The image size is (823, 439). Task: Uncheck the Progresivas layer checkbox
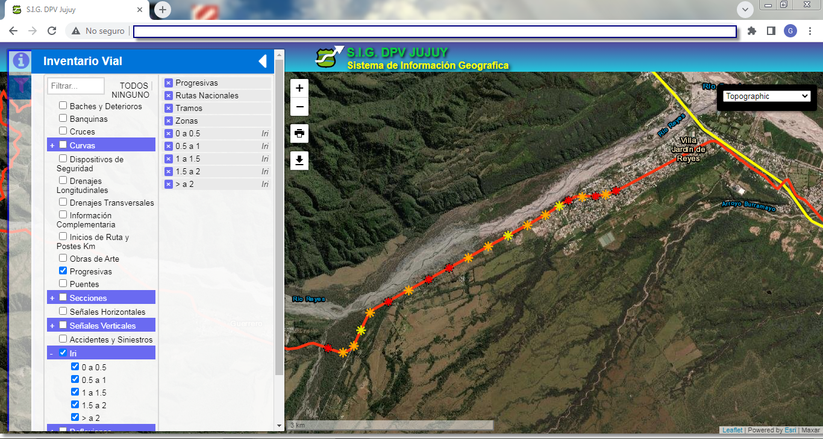click(x=63, y=271)
